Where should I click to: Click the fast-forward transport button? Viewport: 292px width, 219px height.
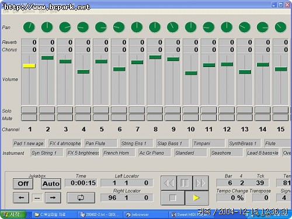201,183
